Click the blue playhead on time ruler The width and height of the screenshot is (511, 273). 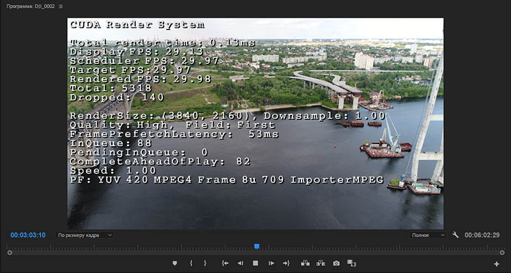(x=257, y=246)
